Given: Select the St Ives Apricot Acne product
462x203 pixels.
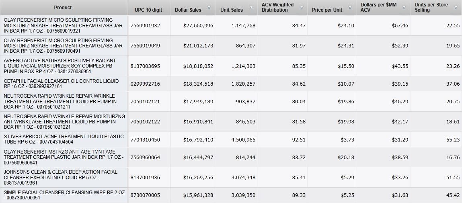Looking at the screenshot, I should coord(64,139).
